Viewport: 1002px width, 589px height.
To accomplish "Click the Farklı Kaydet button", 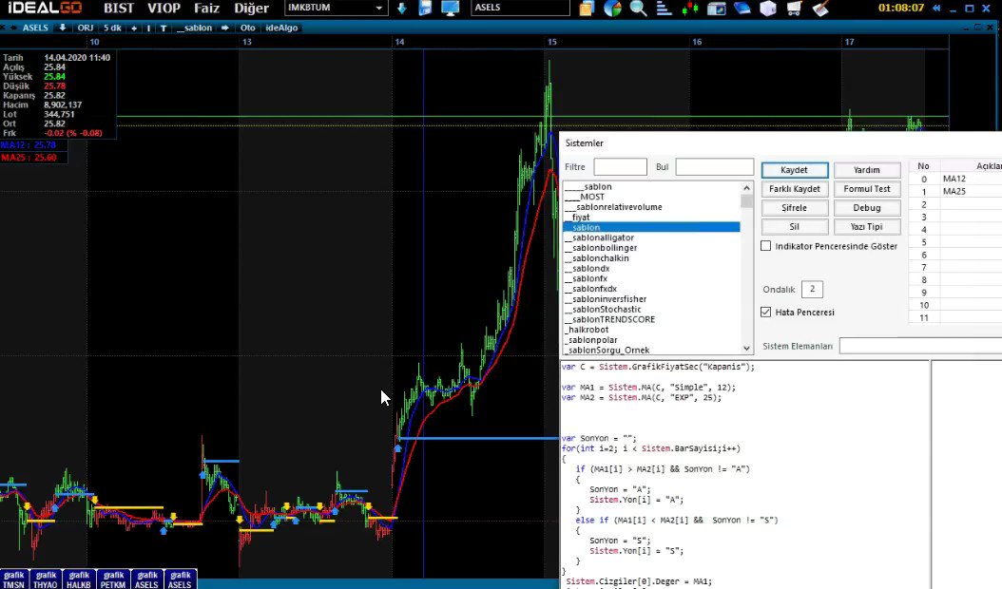I will click(795, 189).
